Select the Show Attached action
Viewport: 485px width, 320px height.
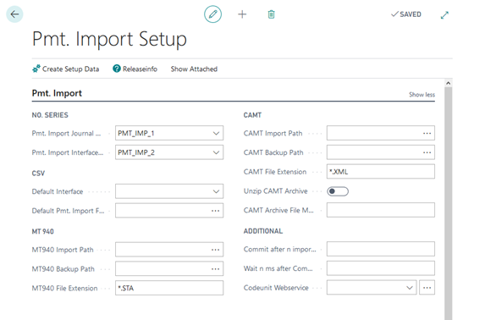(194, 69)
